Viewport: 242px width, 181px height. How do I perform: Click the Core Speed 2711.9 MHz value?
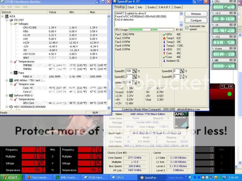coord(135,158)
